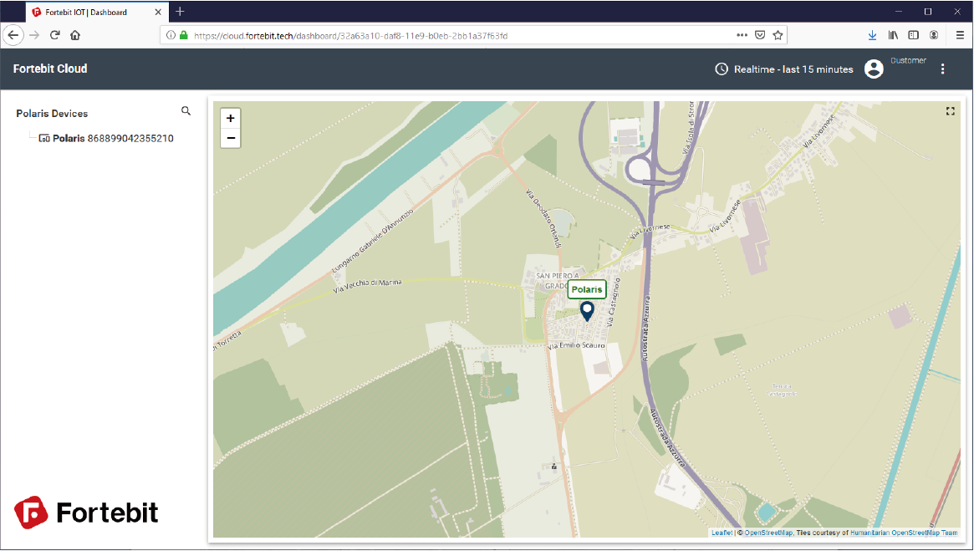Click the Polaris Devices panel heading

click(52, 114)
